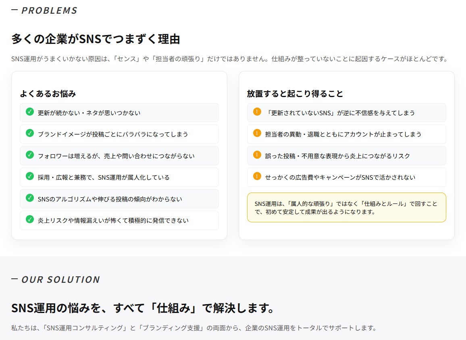Screen dimensions: 466x340
Task: Select text せっかくの広告費やキャンペーンがSNSで活かされない
Action: [x=340, y=177]
